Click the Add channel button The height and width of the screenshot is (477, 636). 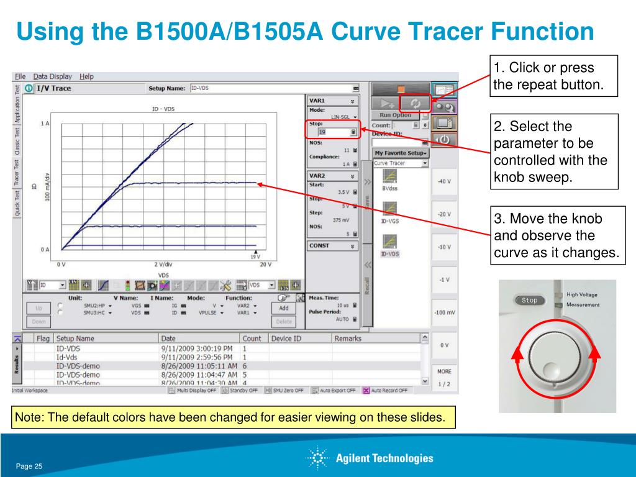(x=283, y=308)
